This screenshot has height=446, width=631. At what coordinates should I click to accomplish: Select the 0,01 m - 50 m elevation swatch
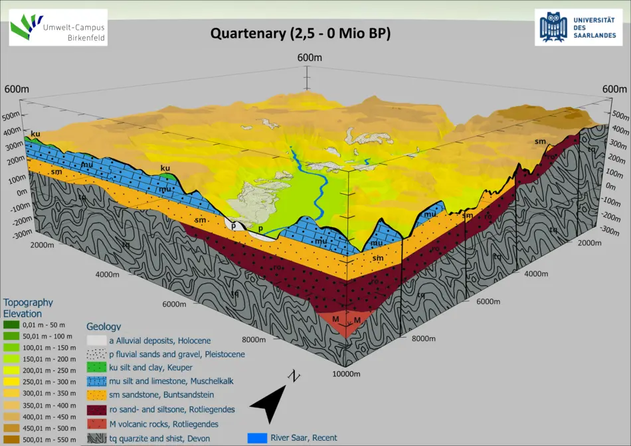(x=12, y=325)
